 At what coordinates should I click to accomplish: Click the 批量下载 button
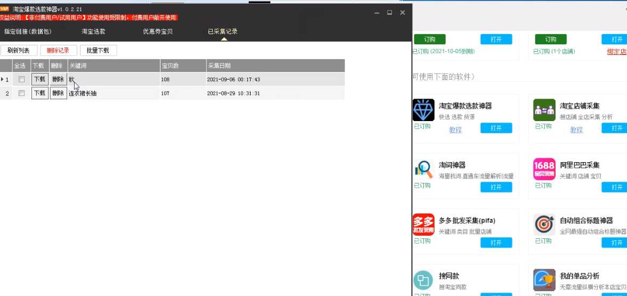[98, 50]
